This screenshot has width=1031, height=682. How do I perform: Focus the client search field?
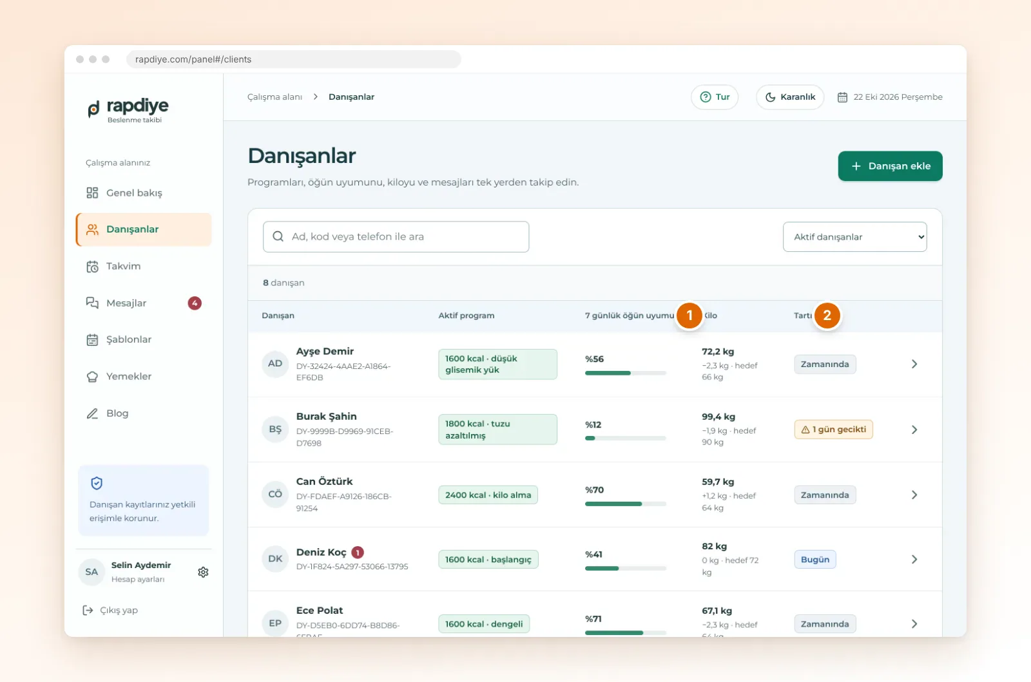[396, 237]
